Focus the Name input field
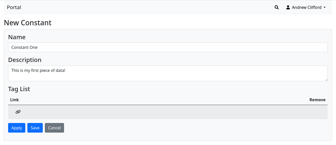The height and width of the screenshot is (145, 336). pos(168,47)
